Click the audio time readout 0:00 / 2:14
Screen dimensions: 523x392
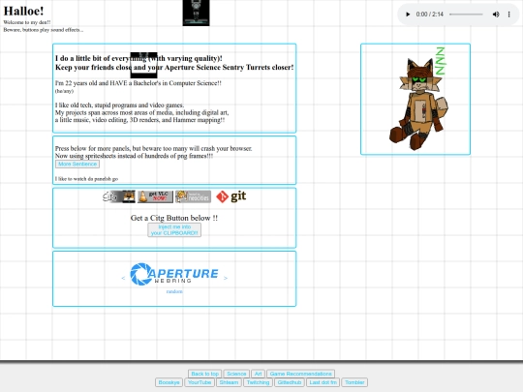[x=430, y=15]
